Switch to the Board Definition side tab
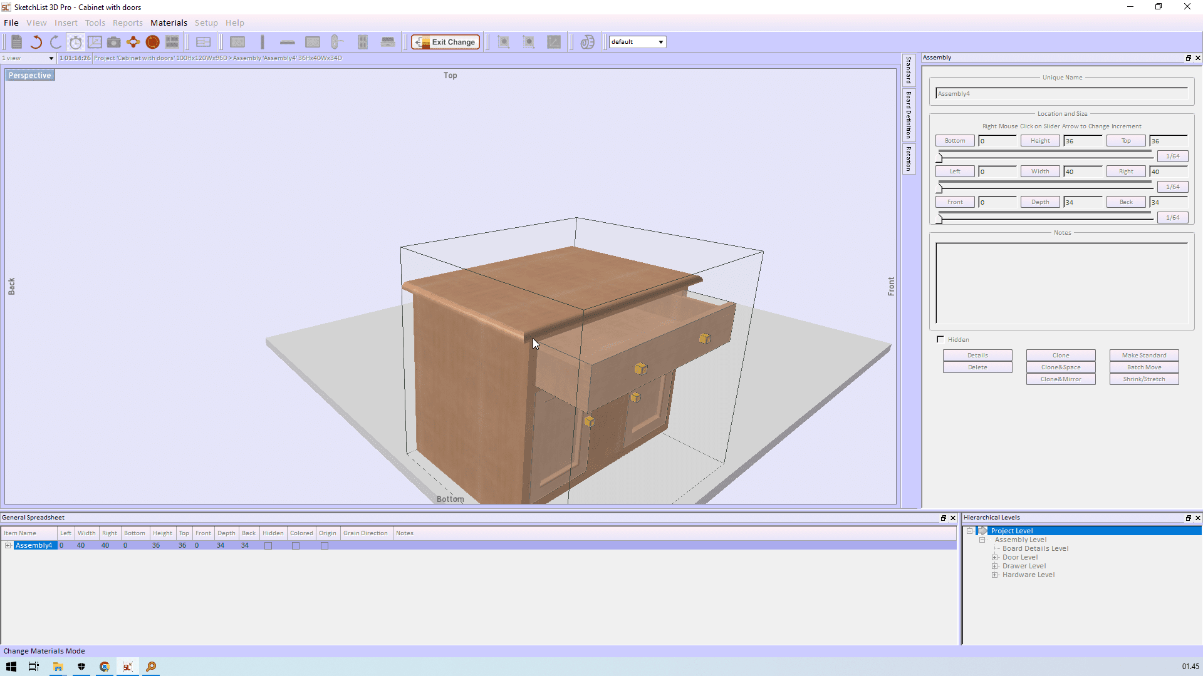 pos(909,115)
